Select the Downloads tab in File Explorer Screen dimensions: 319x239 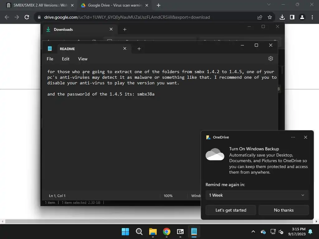click(80, 30)
